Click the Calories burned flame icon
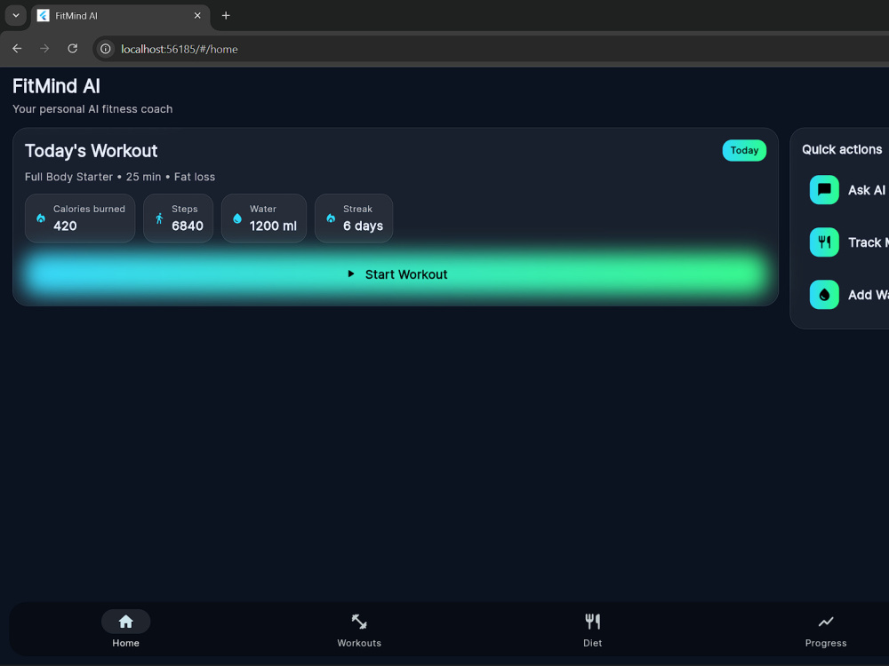The image size is (889, 666). (x=41, y=218)
